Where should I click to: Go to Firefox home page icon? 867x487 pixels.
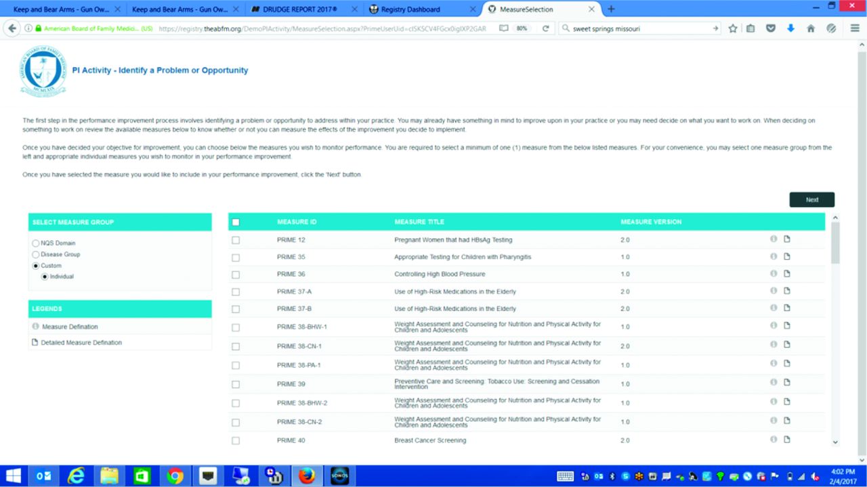[811, 28]
